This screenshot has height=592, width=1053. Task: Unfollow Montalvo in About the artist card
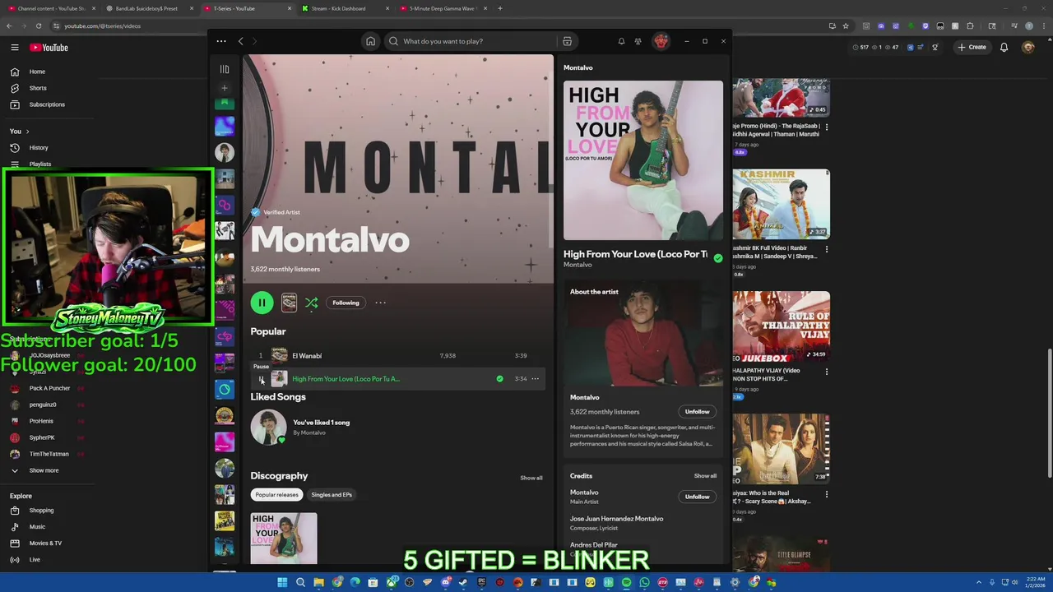pyautogui.click(x=697, y=412)
